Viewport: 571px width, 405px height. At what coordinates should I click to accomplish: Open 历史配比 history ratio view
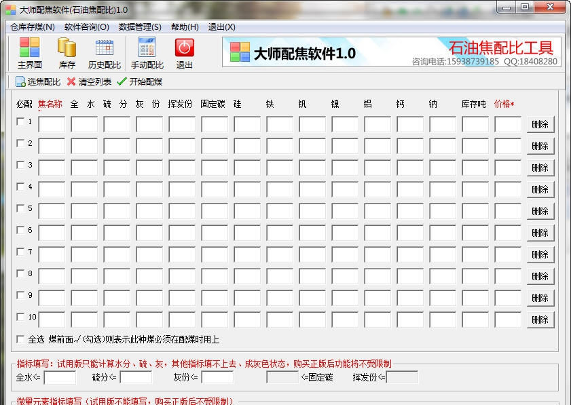pyautogui.click(x=105, y=53)
